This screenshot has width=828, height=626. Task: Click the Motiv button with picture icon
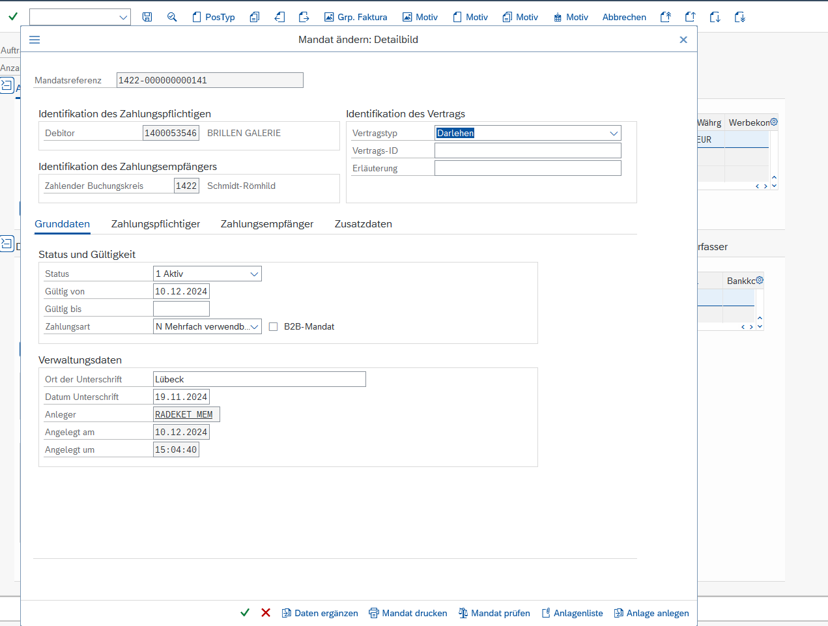click(x=420, y=17)
